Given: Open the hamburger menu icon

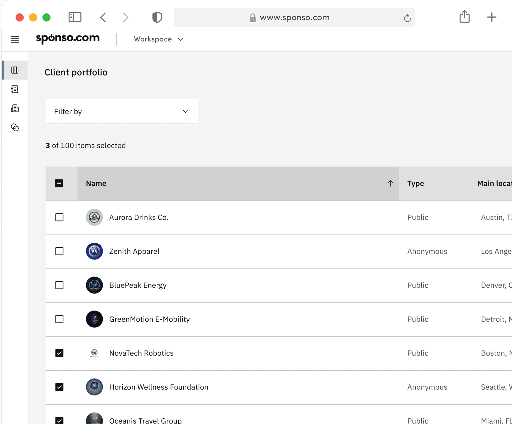Looking at the screenshot, I should click(15, 39).
